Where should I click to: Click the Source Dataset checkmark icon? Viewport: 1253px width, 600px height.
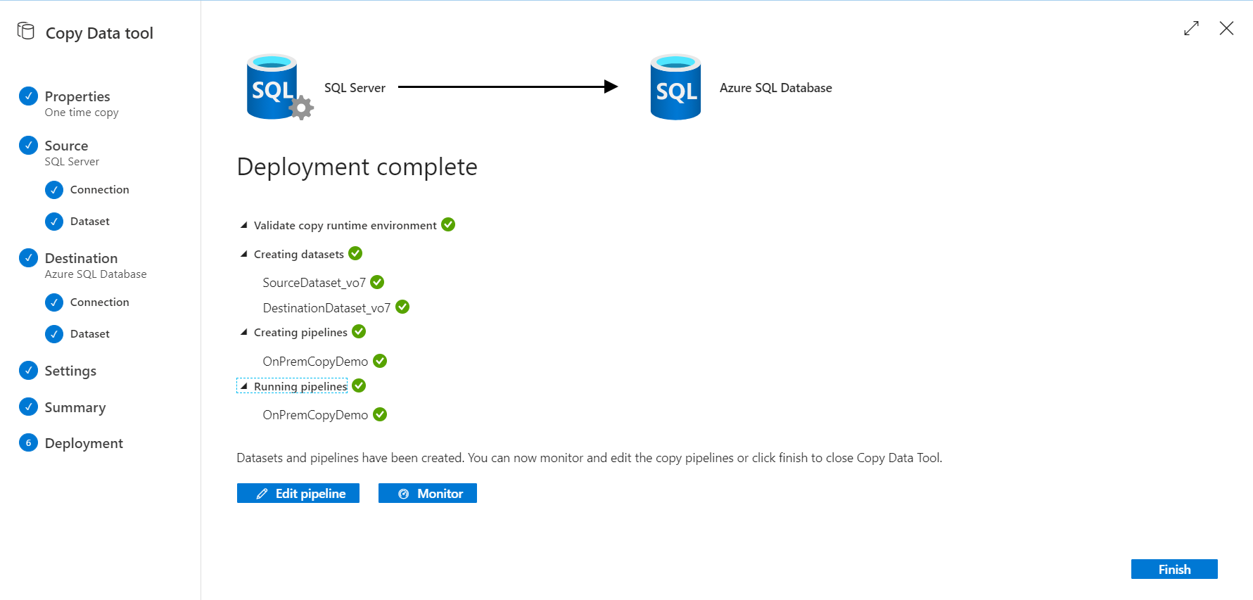[x=54, y=222]
